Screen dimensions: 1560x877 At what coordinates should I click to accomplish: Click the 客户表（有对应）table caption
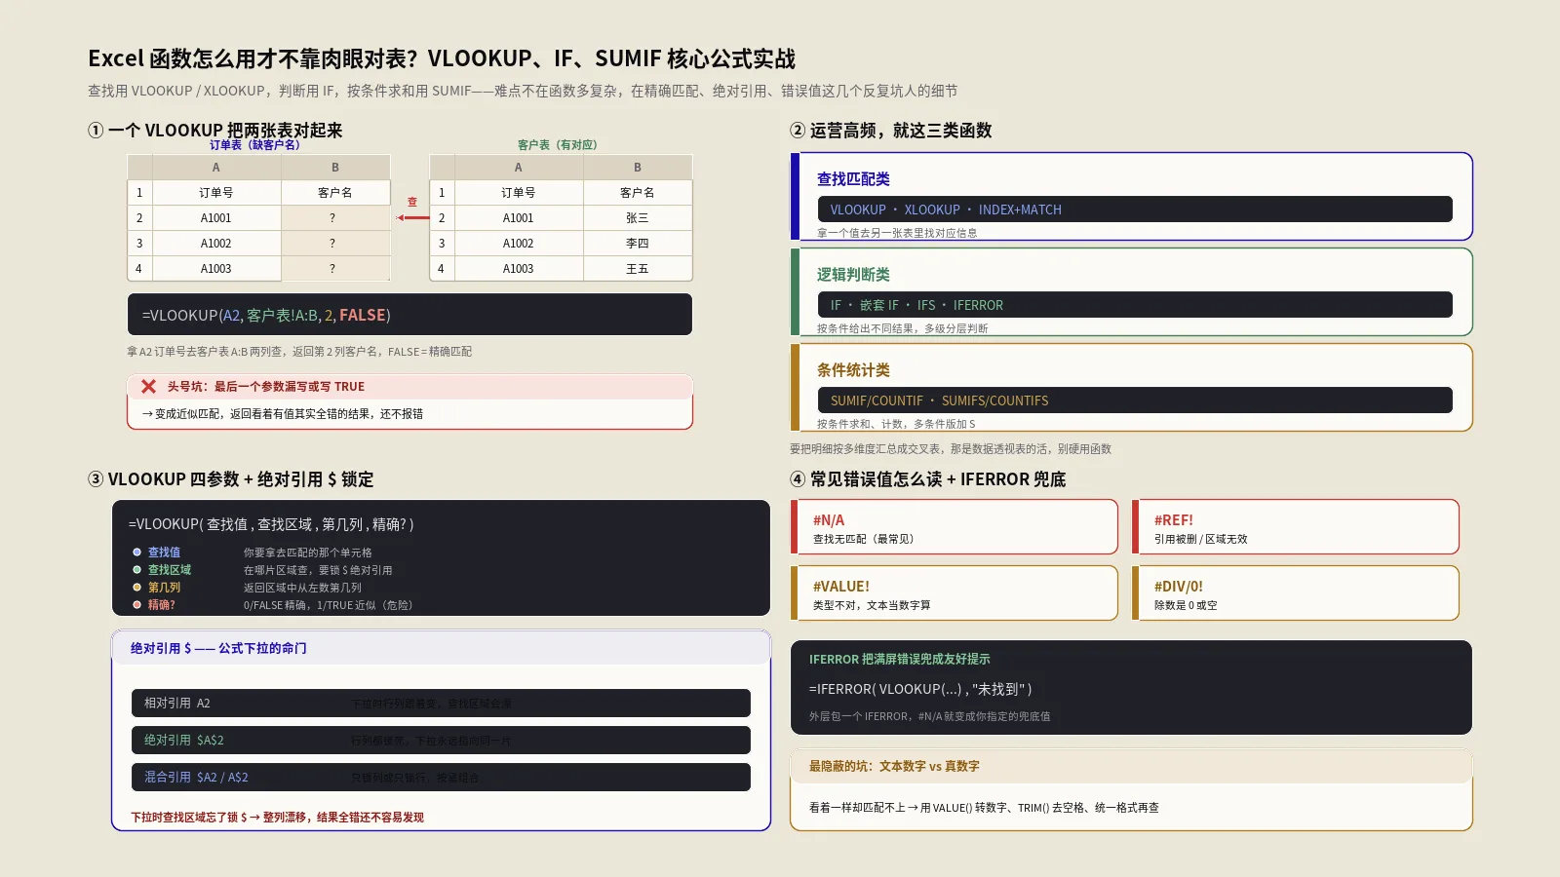click(x=557, y=145)
